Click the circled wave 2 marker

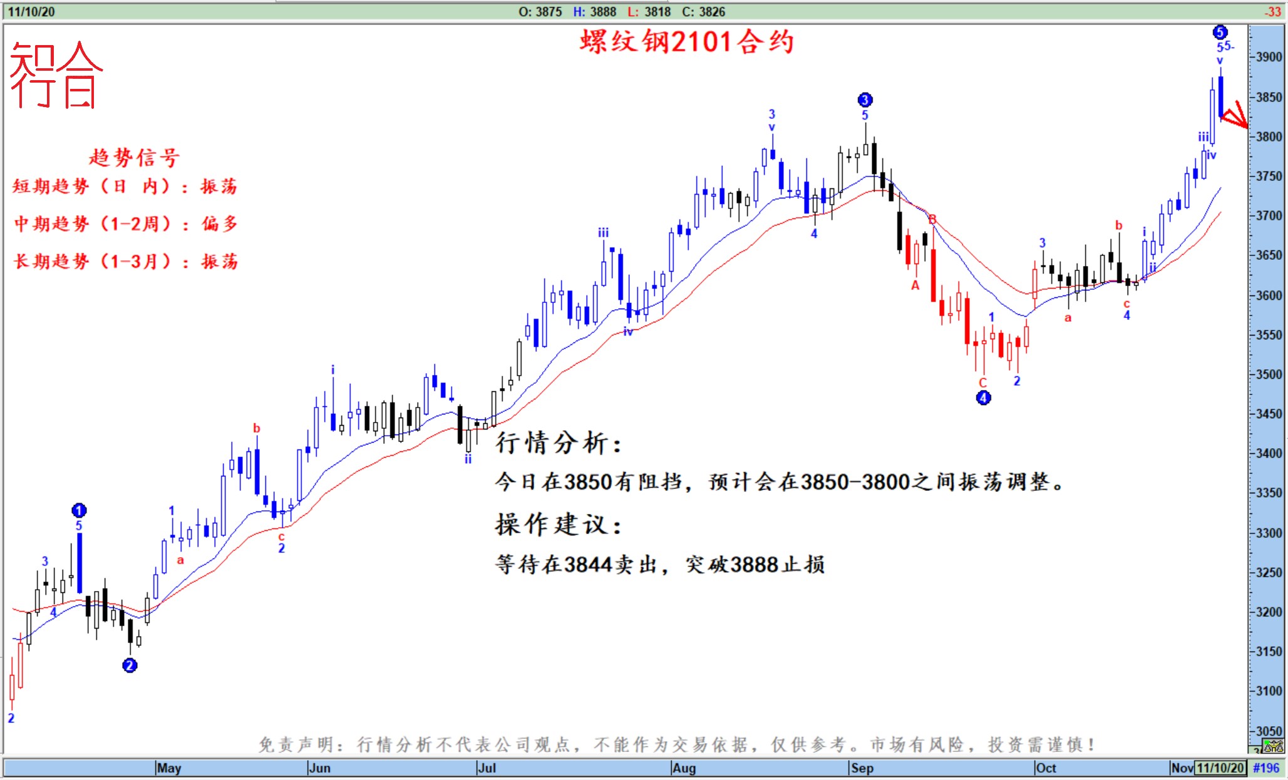130,665
